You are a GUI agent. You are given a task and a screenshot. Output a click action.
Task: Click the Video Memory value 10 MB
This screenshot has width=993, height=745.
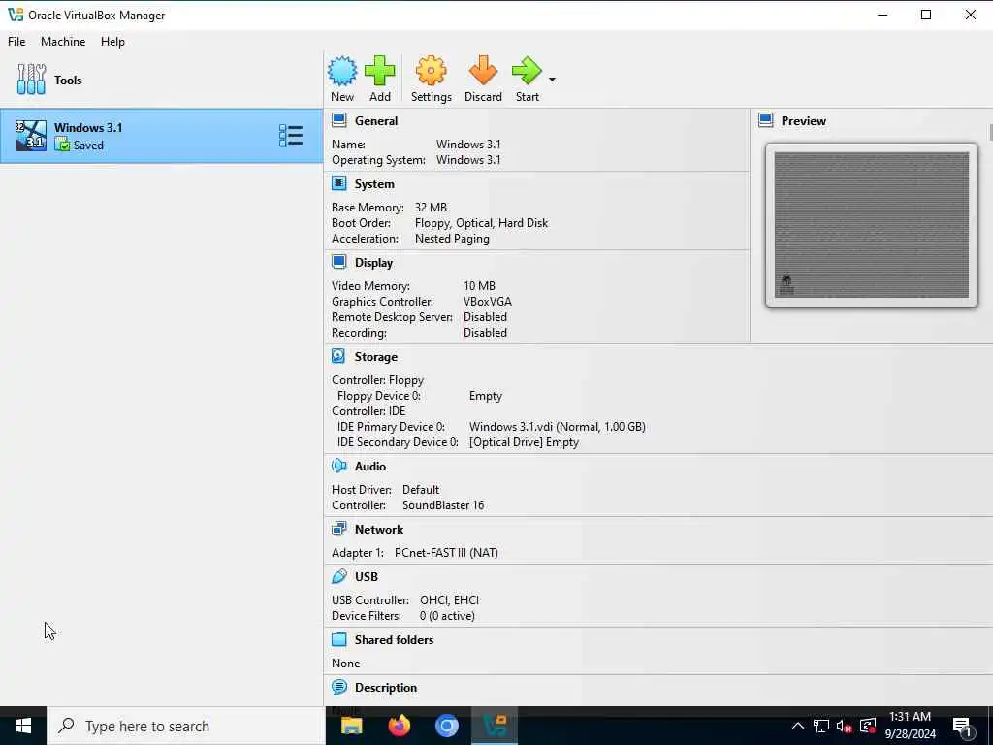pyautogui.click(x=479, y=286)
